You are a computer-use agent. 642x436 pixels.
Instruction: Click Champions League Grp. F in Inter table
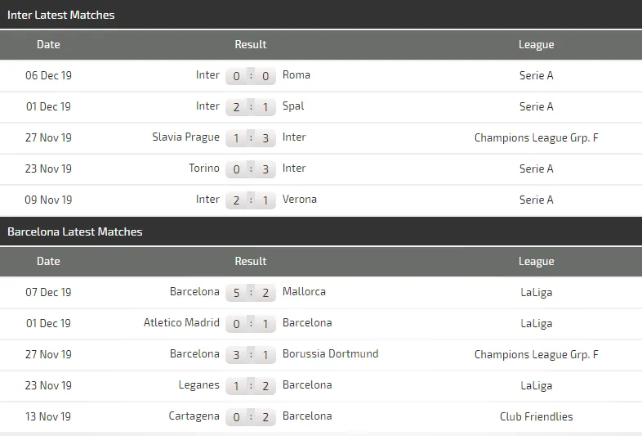536,138
